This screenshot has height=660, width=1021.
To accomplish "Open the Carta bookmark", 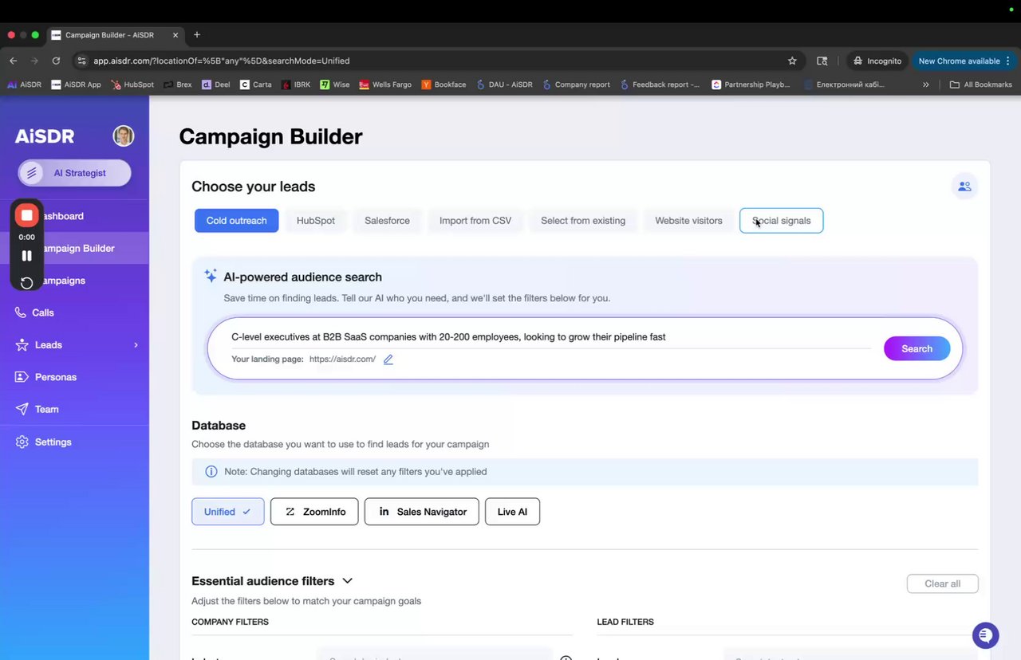I will point(256,84).
